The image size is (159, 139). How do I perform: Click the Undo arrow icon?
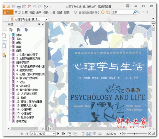point(35,7)
